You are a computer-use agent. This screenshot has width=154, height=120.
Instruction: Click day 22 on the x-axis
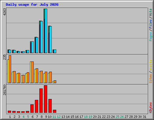[x=104, y=117]
